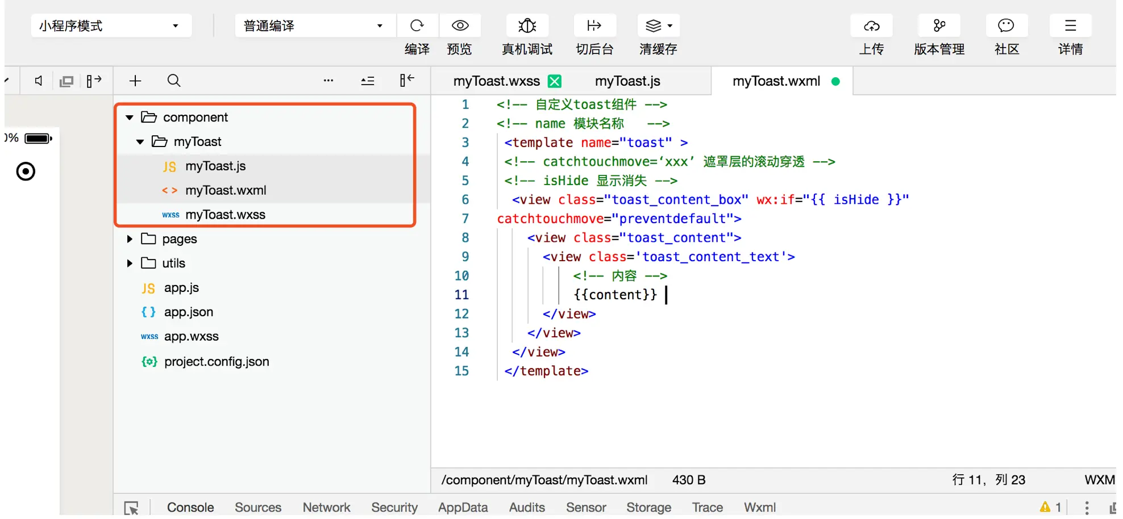Screen dimensions: 1123x519
Task: Search files with magnifier icon
Action: coord(174,81)
